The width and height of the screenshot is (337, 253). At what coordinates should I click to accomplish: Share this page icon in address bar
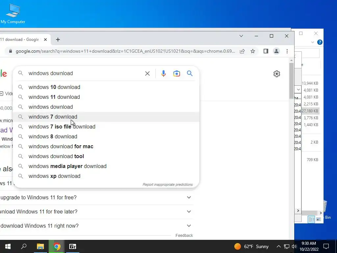click(x=242, y=51)
